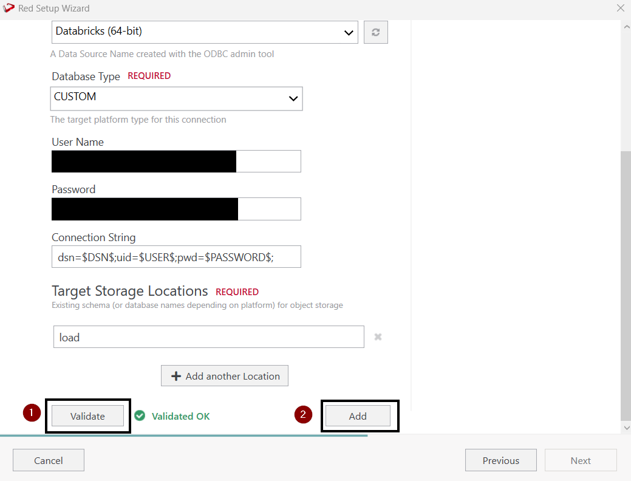The width and height of the screenshot is (631, 481).
Task: Add another Location
Action: pos(225,376)
